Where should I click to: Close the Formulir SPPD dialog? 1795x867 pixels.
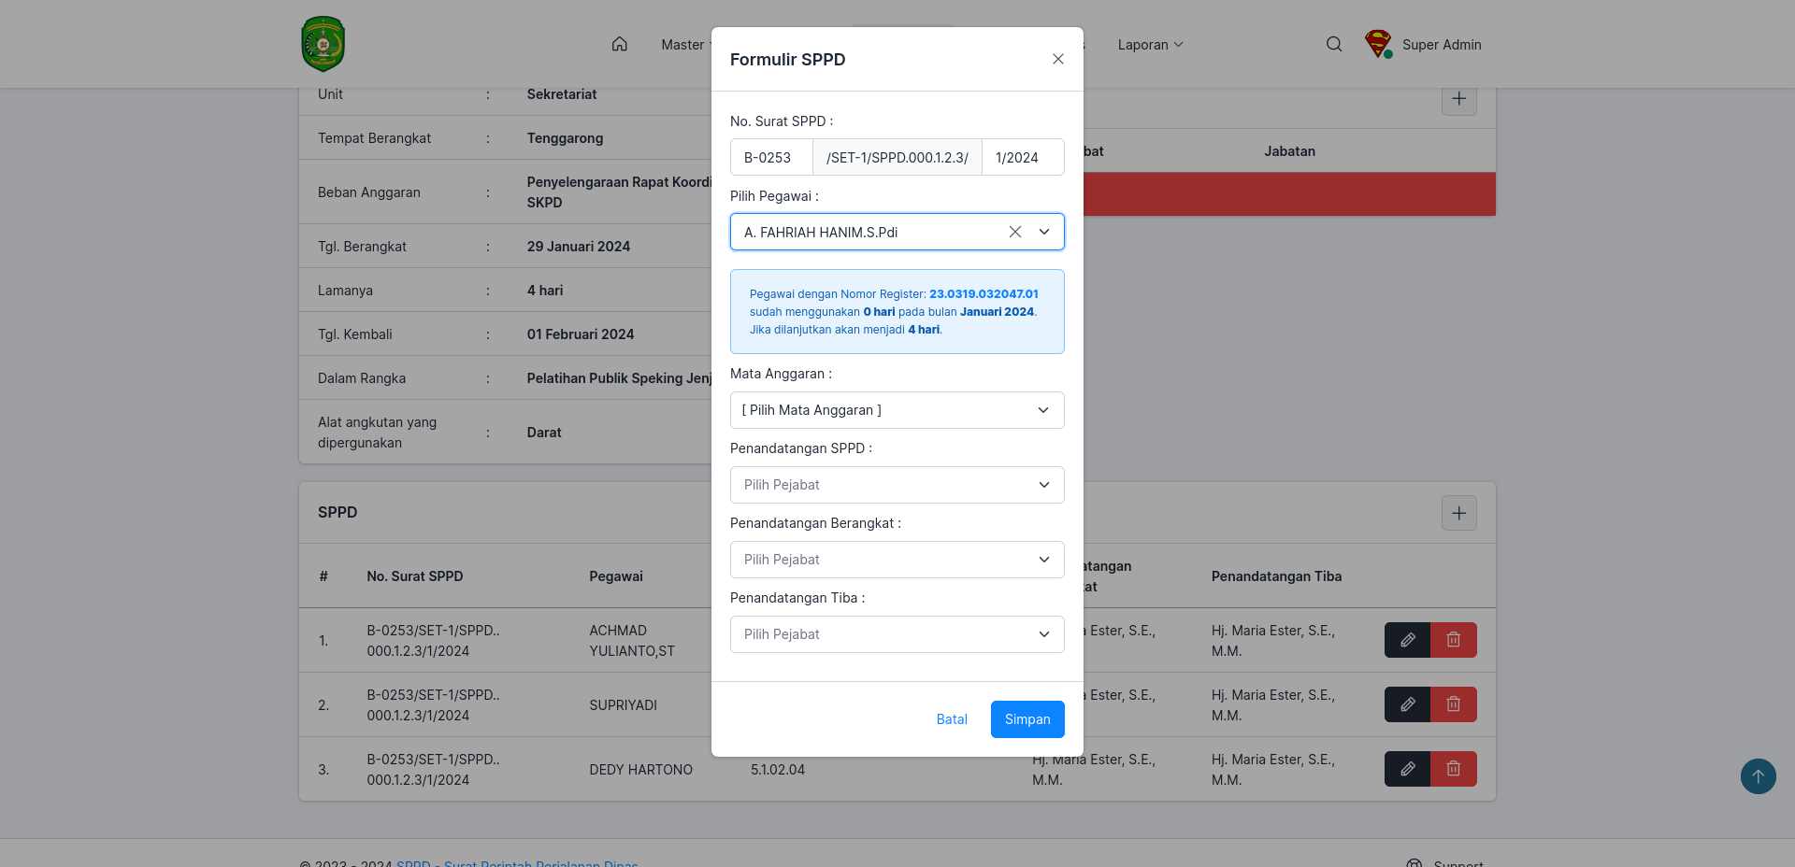[1058, 59]
